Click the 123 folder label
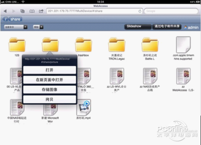 click(17, 55)
